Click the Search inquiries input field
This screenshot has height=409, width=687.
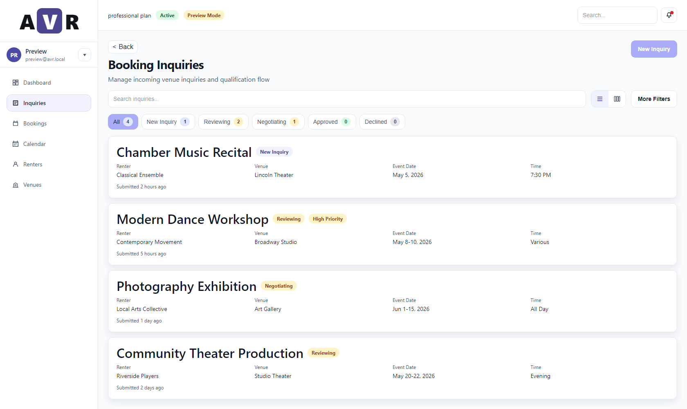point(346,99)
